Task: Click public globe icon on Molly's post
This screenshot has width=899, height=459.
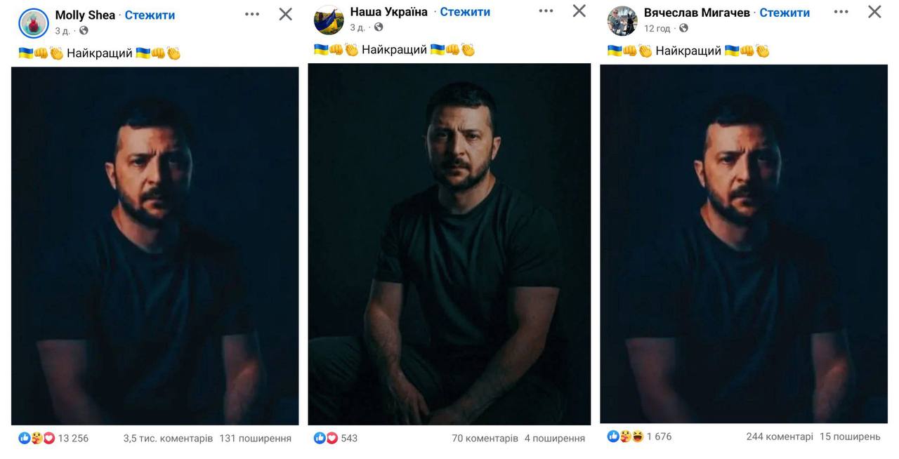Action: click(x=84, y=31)
